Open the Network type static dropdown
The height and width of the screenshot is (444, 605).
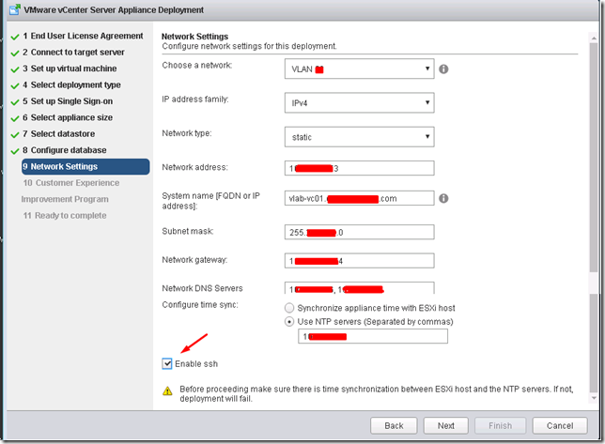[x=359, y=137]
